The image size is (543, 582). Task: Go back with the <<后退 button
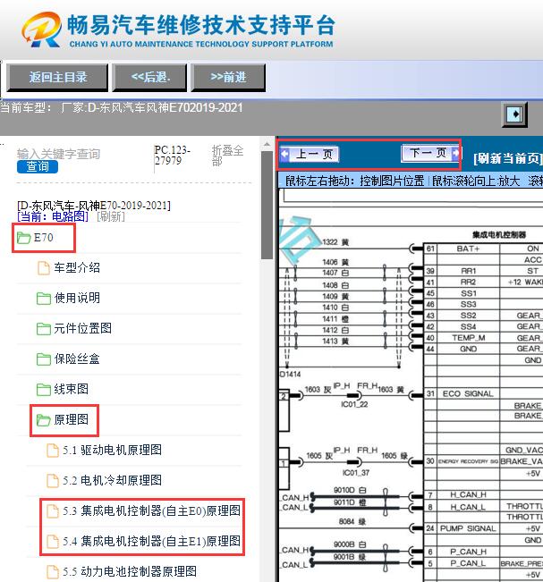149,77
